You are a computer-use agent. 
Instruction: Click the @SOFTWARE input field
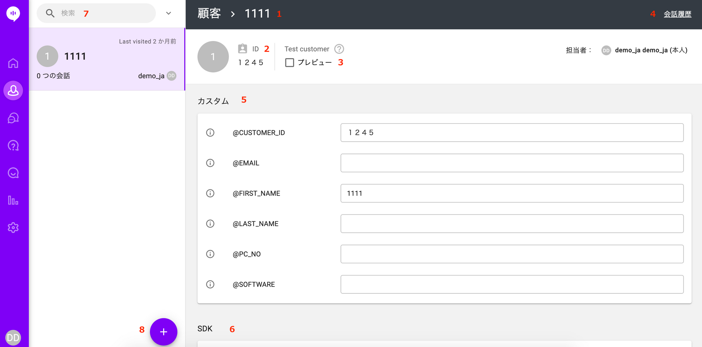pyautogui.click(x=512, y=284)
